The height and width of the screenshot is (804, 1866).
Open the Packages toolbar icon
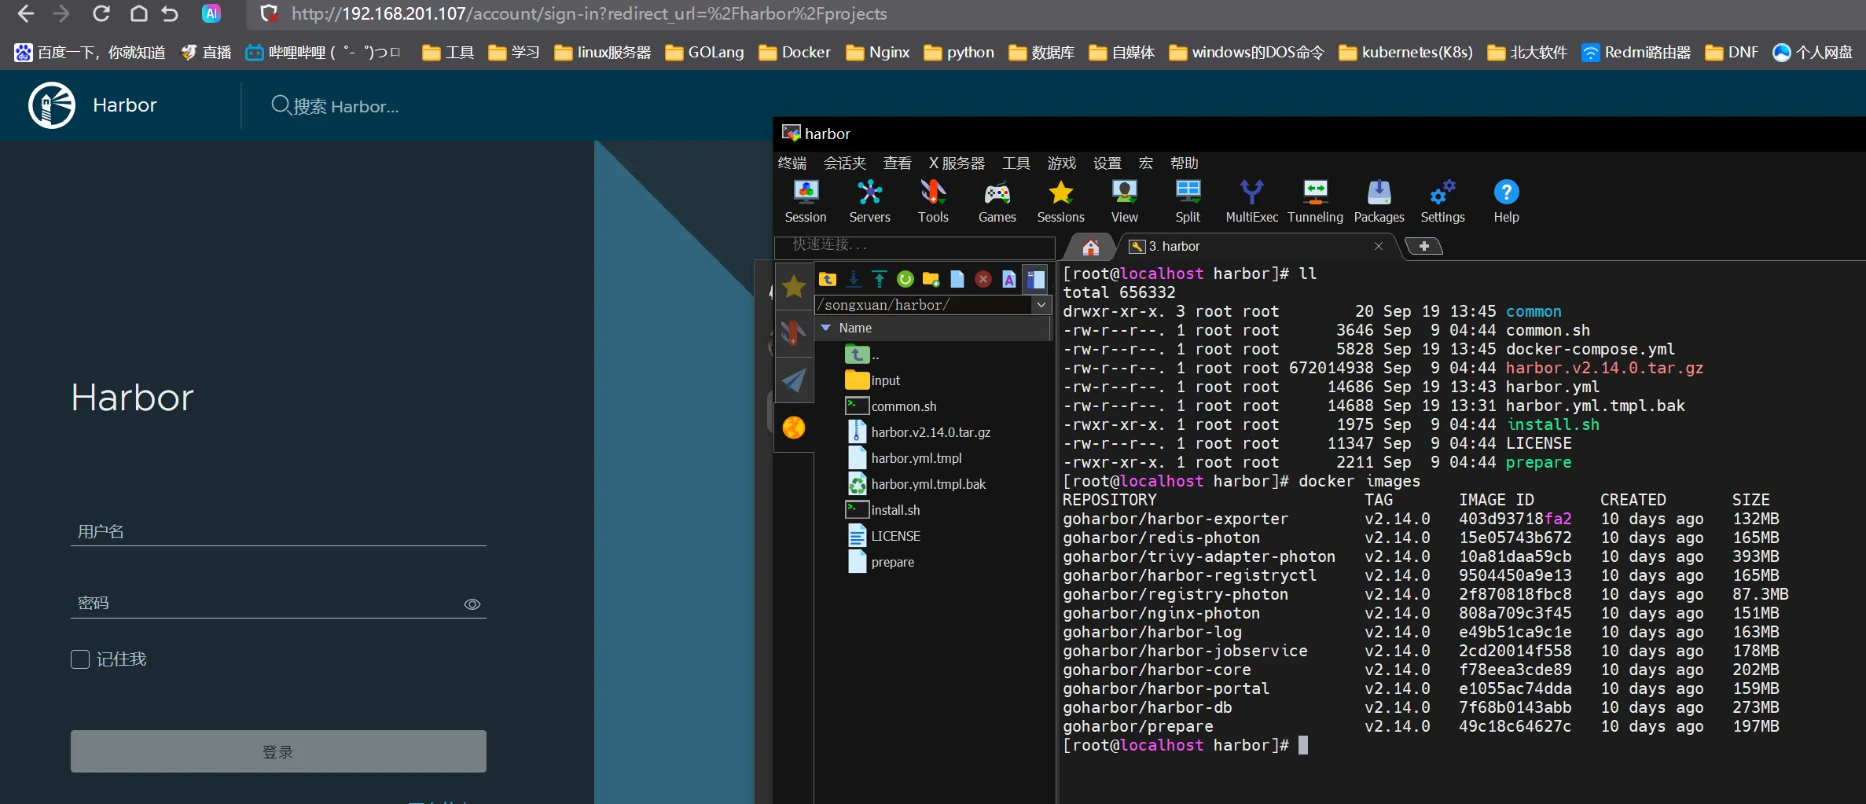tap(1379, 201)
